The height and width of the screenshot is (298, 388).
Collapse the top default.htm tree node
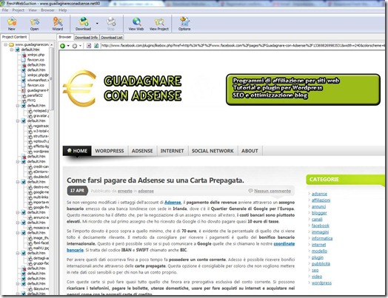click(x=11, y=50)
